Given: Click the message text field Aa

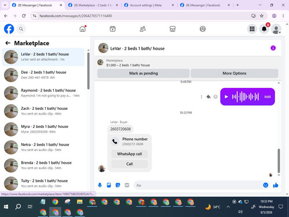Looking at the screenshot, I should (198, 185).
